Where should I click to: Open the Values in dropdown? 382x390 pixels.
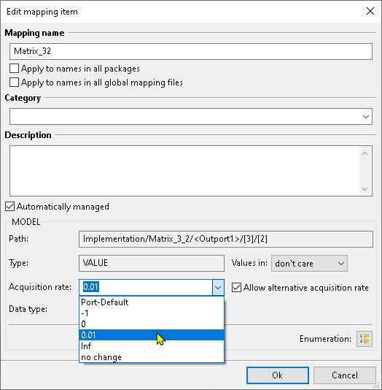309,263
